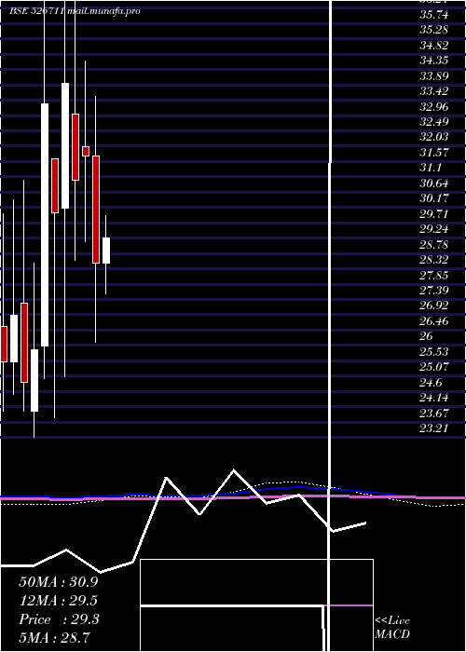Click the small red candlestick near 32.03
Image resolution: width=466 pixels, height=652 pixels.
tap(86, 151)
